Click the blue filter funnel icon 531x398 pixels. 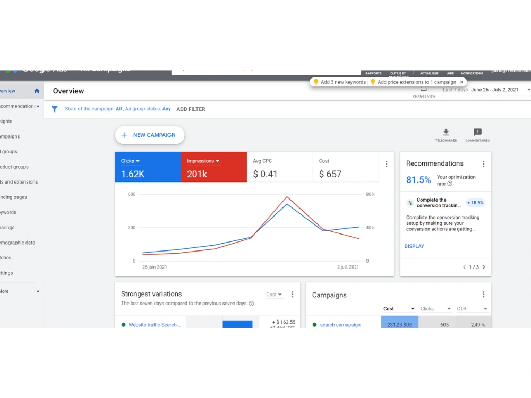[x=55, y=109]
